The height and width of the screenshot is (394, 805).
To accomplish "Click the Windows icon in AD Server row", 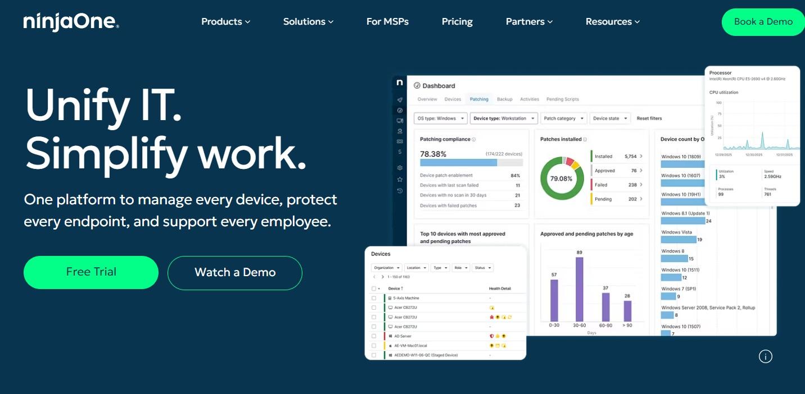I will [390, 336].
